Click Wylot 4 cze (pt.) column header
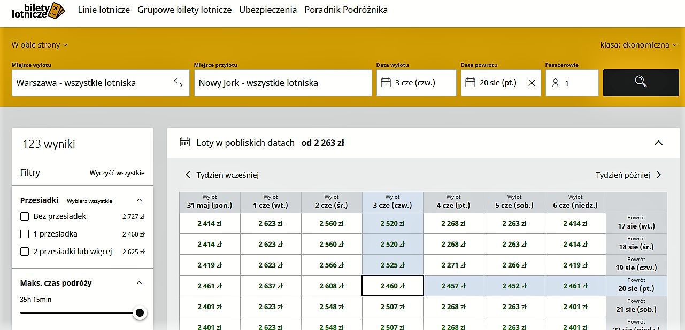685x330 pixels. tap(453, 202)
